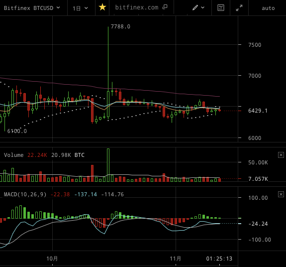This screenshot has width=286, height=267.
Task: Open the bitfinex.com link
Action: click(x=137, y=7)
